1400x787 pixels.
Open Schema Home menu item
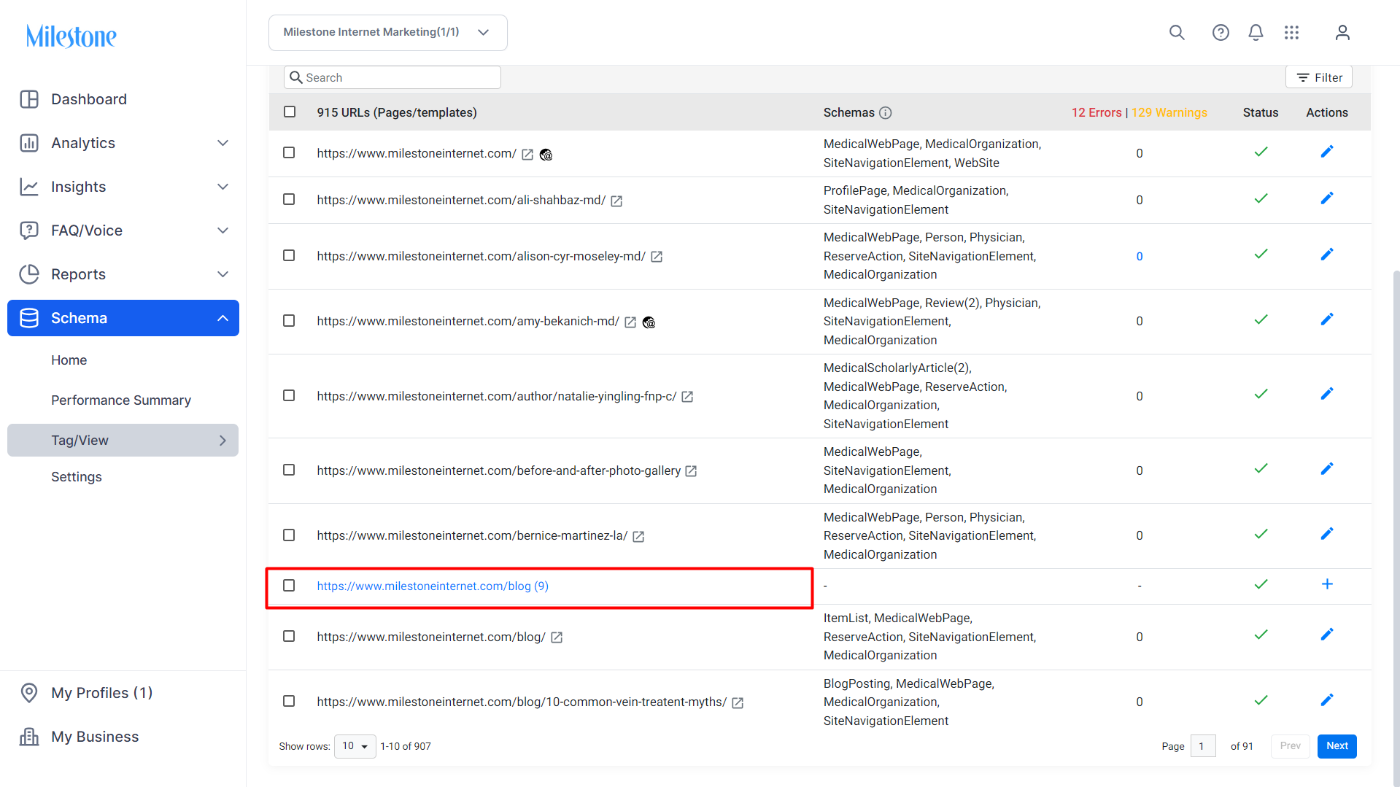[69, 360]
